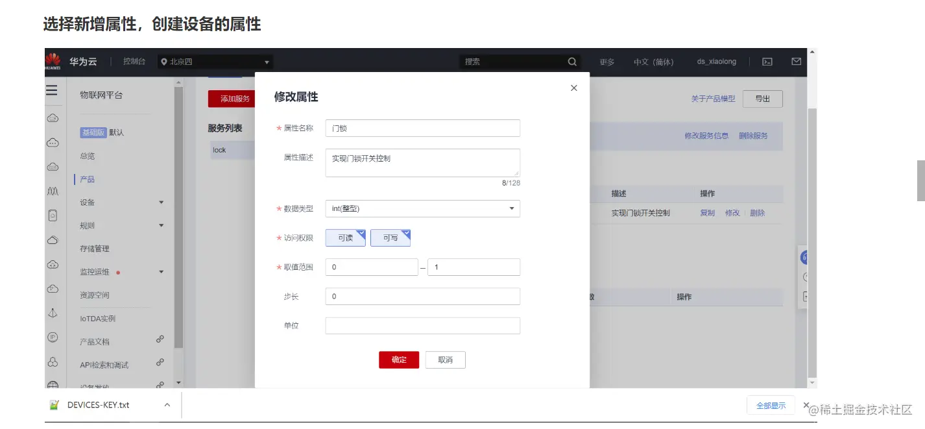This screenshot has height=429, width=925.
Task: Click the IP circle icon in sidebar
Action: coord(53,337)
